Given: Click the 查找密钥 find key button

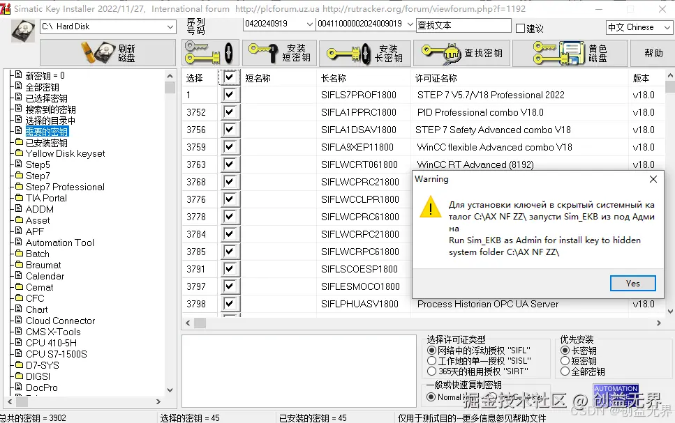Looking at the screenshot, I should point(462,53).
